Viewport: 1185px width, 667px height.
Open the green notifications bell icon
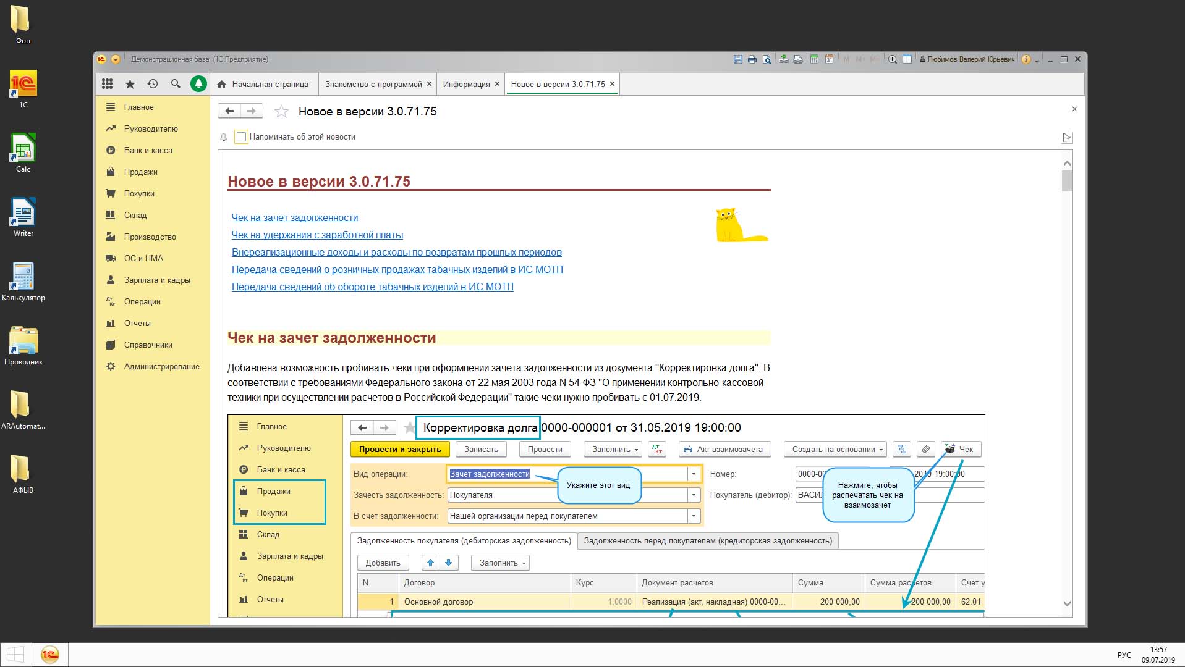(x=198, y=84)
